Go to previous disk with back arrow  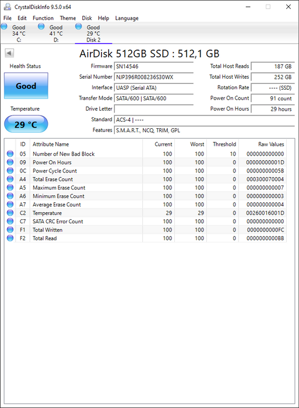(x=9, y=53)
